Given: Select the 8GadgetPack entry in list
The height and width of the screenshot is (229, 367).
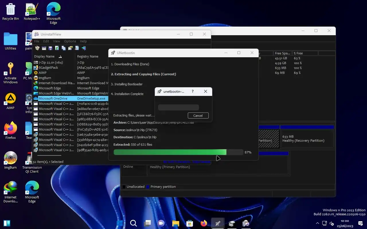Looking at the screenshot, I should tap(71, 68).
